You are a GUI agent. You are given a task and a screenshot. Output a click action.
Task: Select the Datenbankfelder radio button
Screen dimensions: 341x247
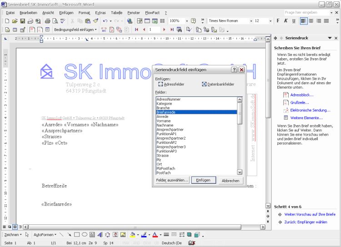(204, 84)
